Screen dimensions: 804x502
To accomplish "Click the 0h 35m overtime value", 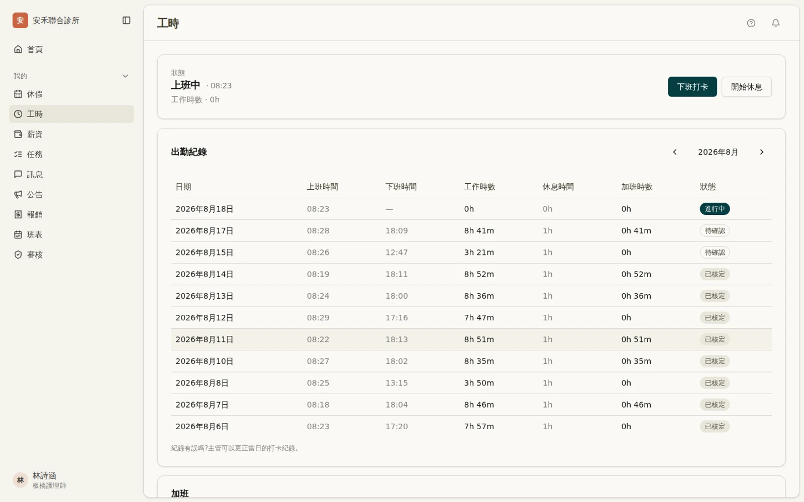I will [636, 361].
